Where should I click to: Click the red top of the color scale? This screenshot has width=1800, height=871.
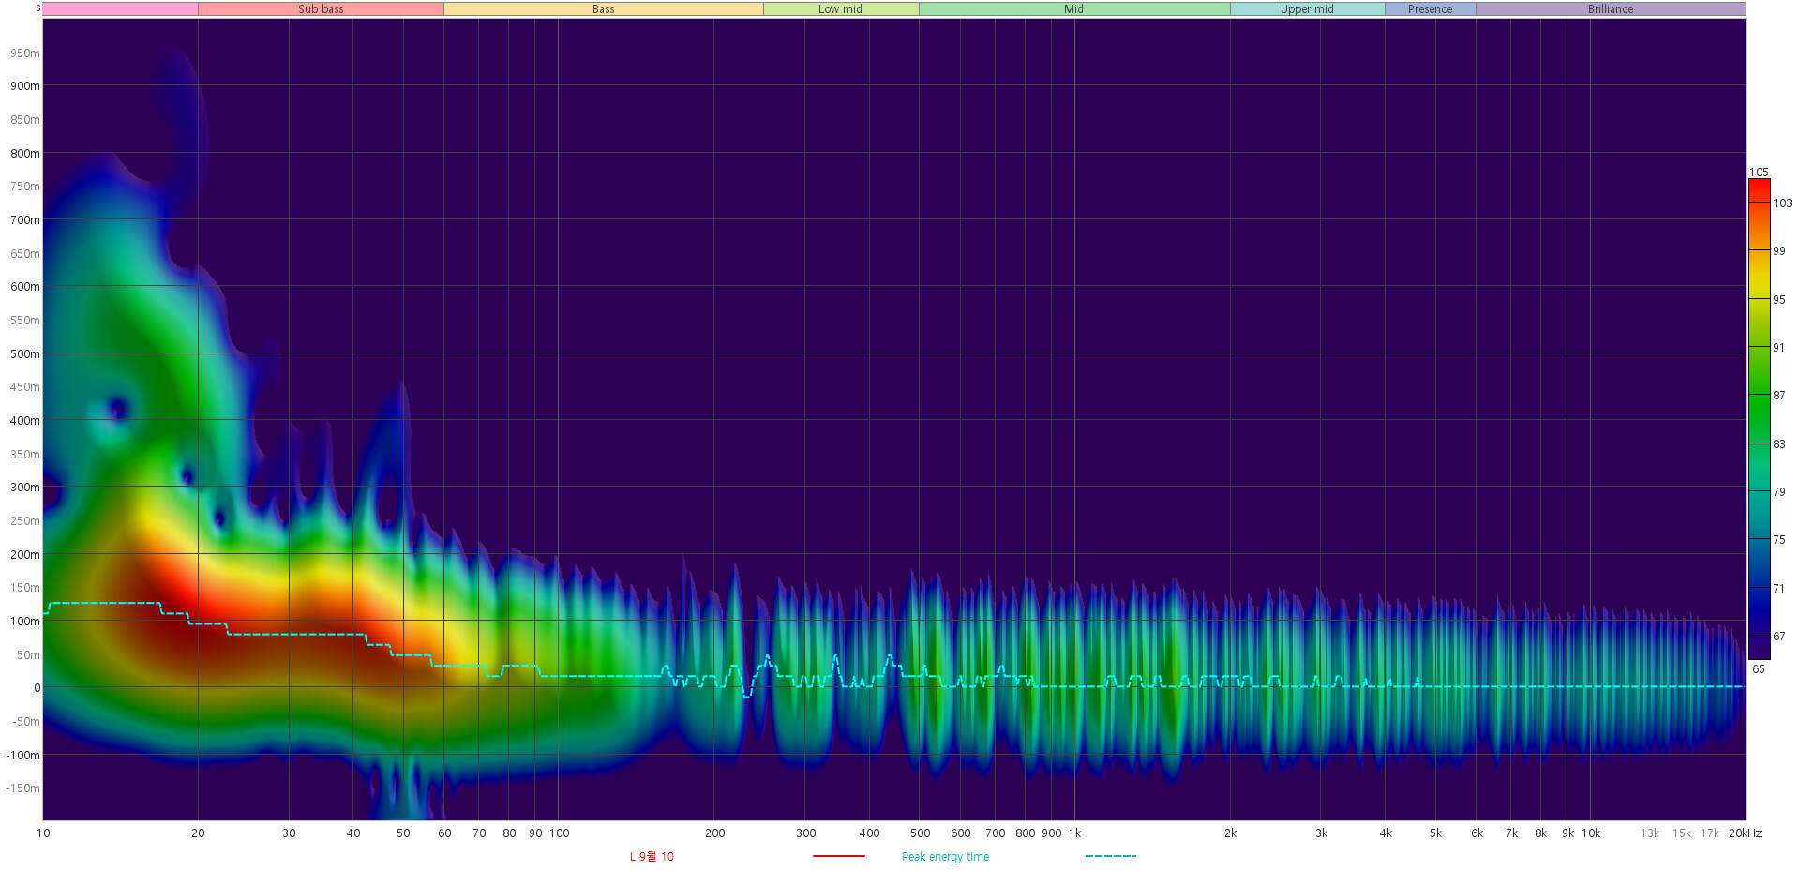(x=1759, y=188)
